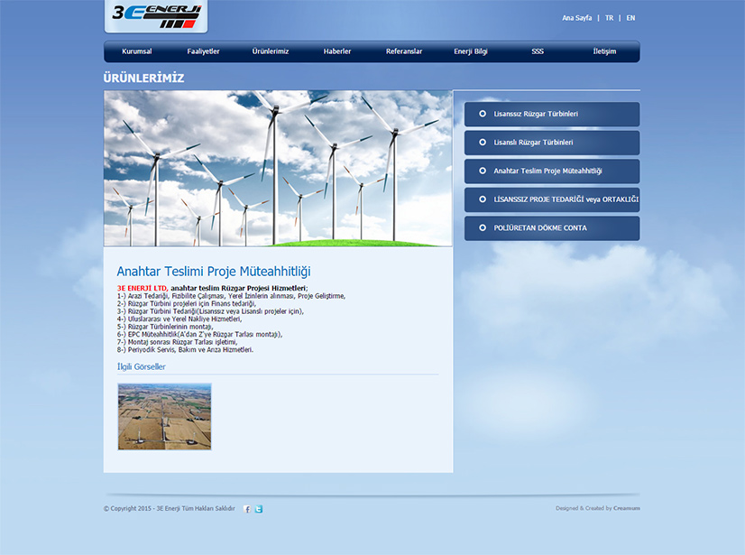Switch language to EN

pyautogui.click(x=630, y=18)
